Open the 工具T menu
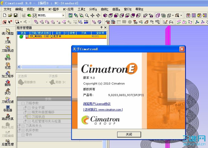The image size is (208, 148). [x=81, y=9]
